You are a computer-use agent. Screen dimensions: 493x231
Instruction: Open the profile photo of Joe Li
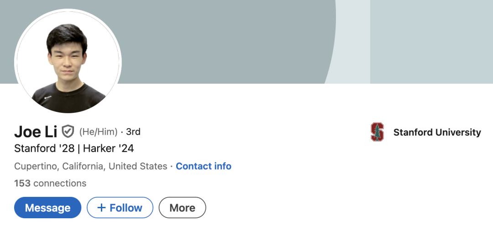click(68, 62)
